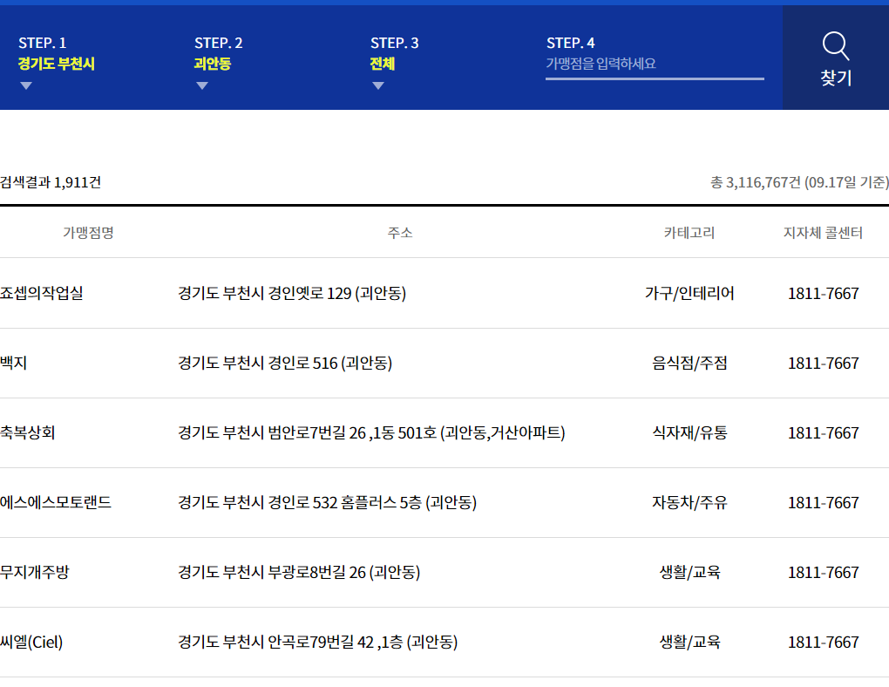The image size is (889, 687).
Task: Click the STEP. 4 label
Action: (570, 43)
